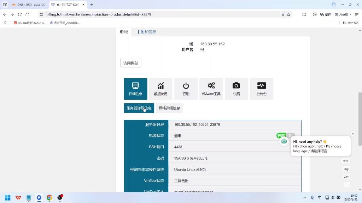Screen dimensions: 362x203
Task: Open the Windows Start menu
Action: pyautogui.click(x=8, y=197)
